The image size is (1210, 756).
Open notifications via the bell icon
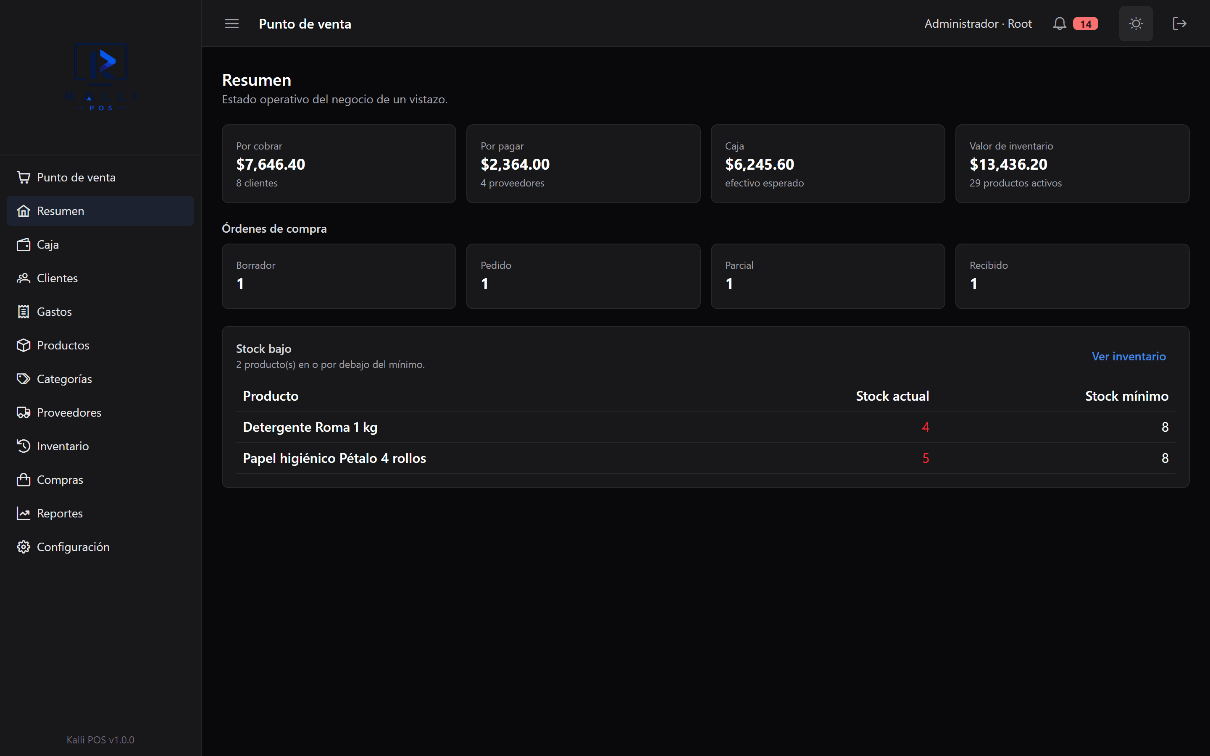(x=1059, y=24)
